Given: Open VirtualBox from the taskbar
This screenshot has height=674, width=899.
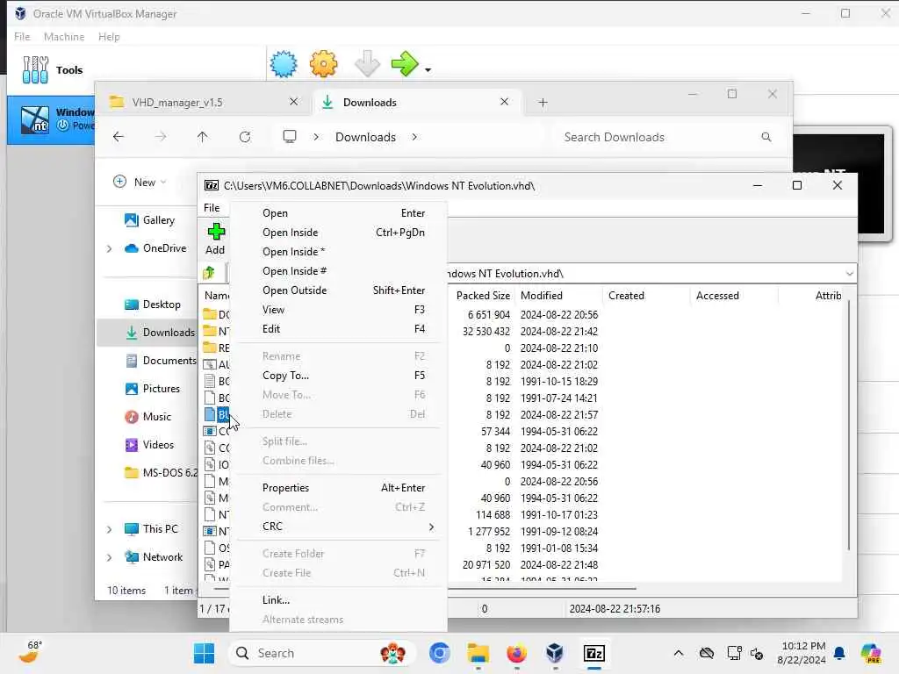Looking at the screenshot, I should pos(555,653).
